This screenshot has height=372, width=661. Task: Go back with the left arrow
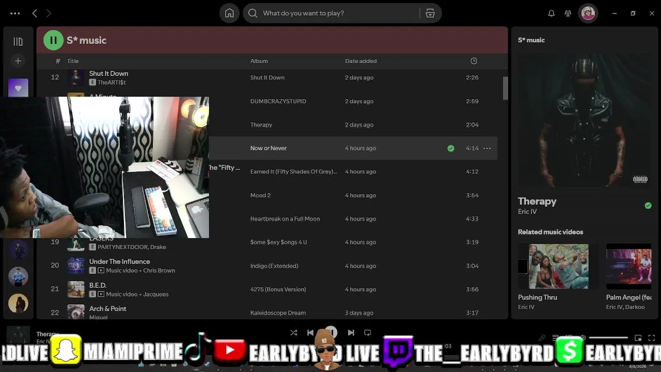[x=35, y=13]
